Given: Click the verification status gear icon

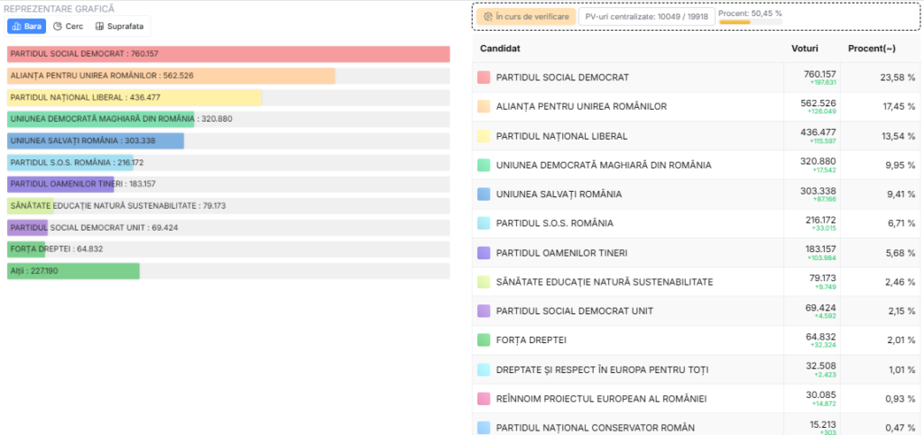Looking at the screenshot, I should pos(488,16).
